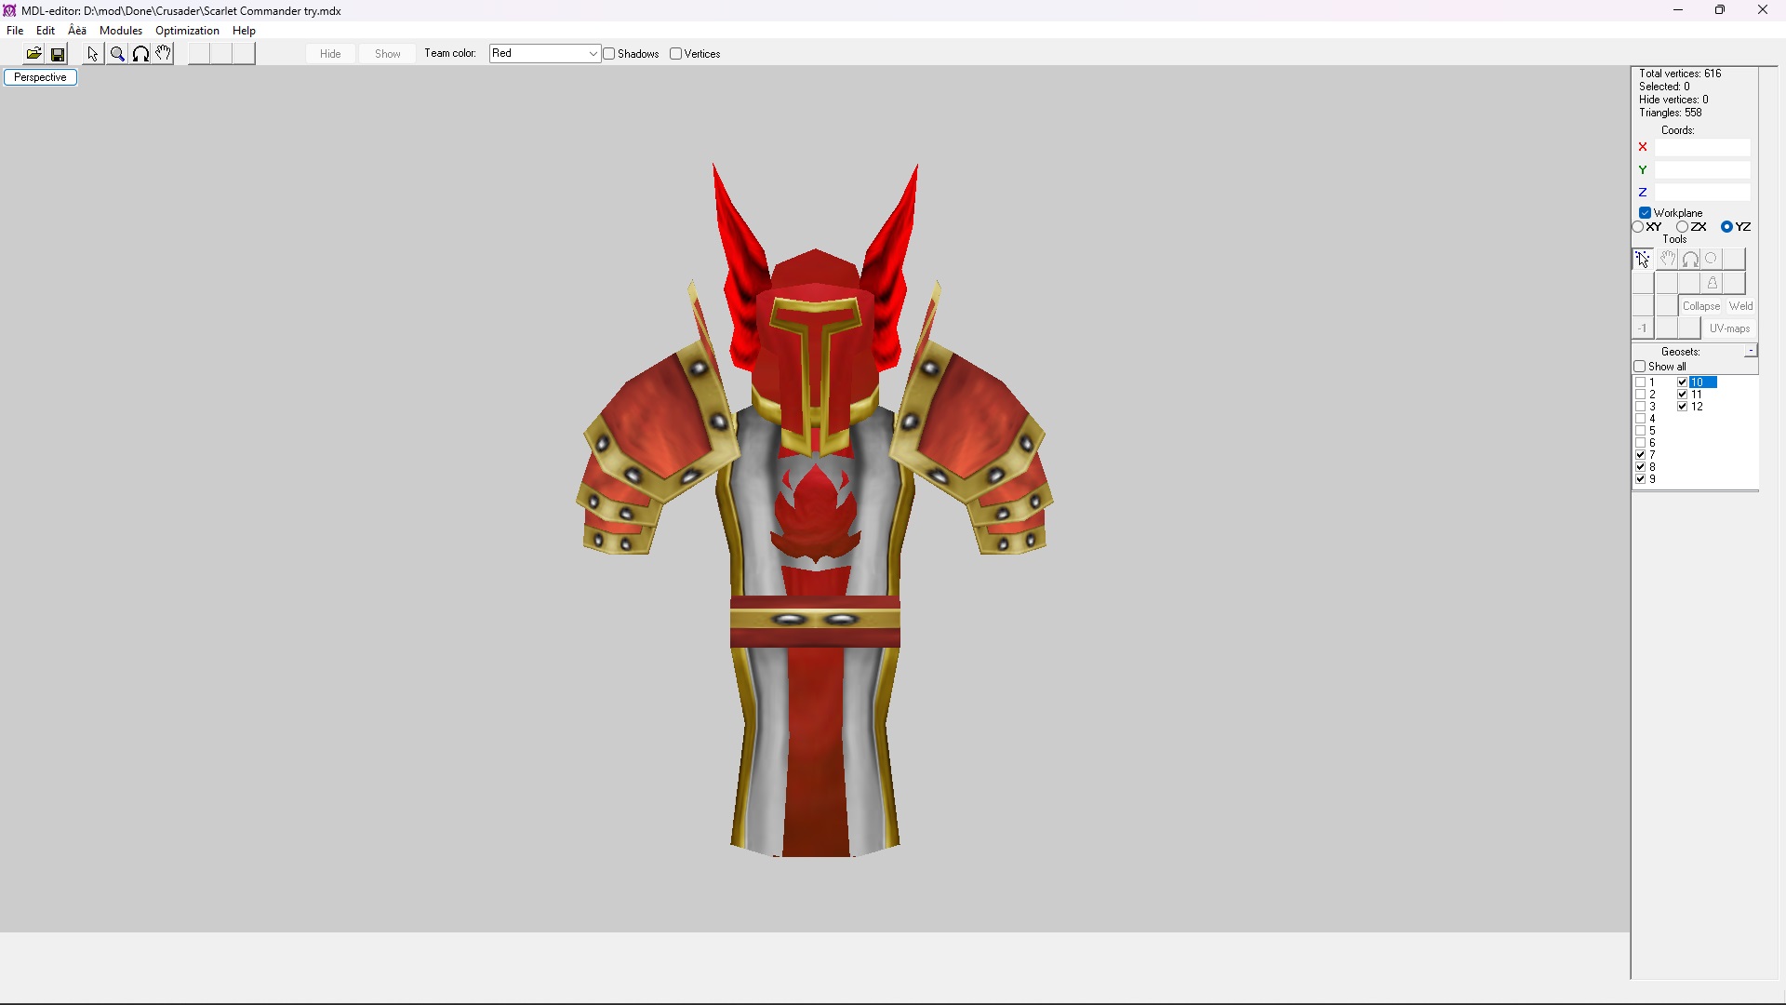Uncheck geoset 12 checkbox
Viewport: 1786px width, 1005px height.
click(1683, 407)
